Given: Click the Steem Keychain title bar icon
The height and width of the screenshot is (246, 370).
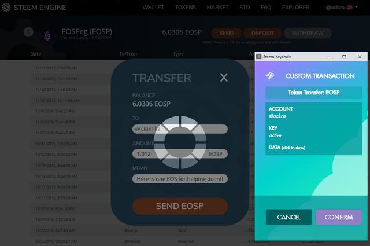Looking at the screenshot, I should [259, 57].
